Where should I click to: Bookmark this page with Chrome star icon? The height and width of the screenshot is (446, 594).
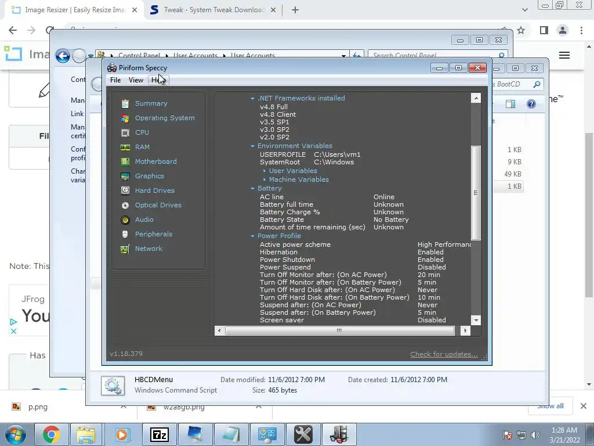[521, 30]
